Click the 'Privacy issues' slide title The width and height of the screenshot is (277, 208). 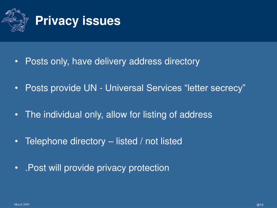click(x=78, y=21)
